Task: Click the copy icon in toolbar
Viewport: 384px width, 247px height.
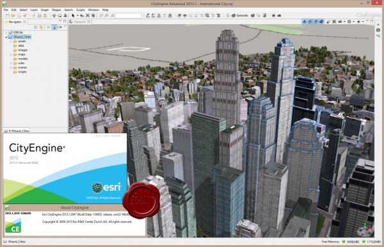Action: 40,15
